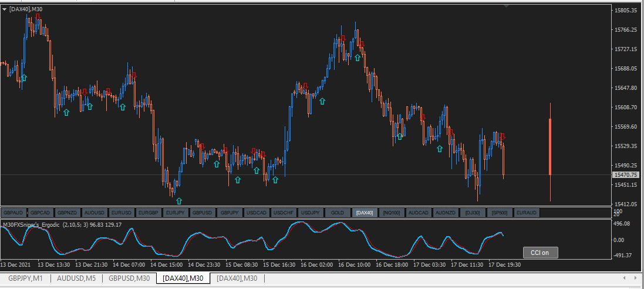Click time label 16 Dec 10:00
Image resolution: width=644 pixels, height=289 pixels.
354,265
